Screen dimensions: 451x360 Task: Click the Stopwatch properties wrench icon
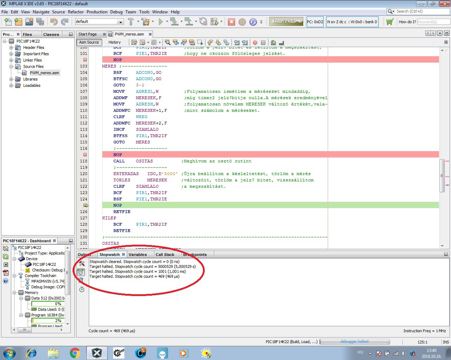click(82, 263)
